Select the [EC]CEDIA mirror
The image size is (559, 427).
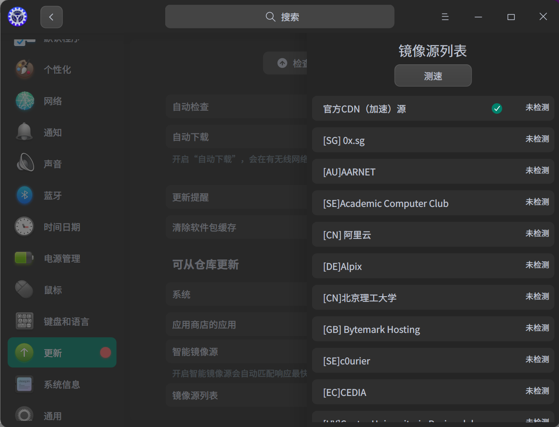(x=433, y=392)
